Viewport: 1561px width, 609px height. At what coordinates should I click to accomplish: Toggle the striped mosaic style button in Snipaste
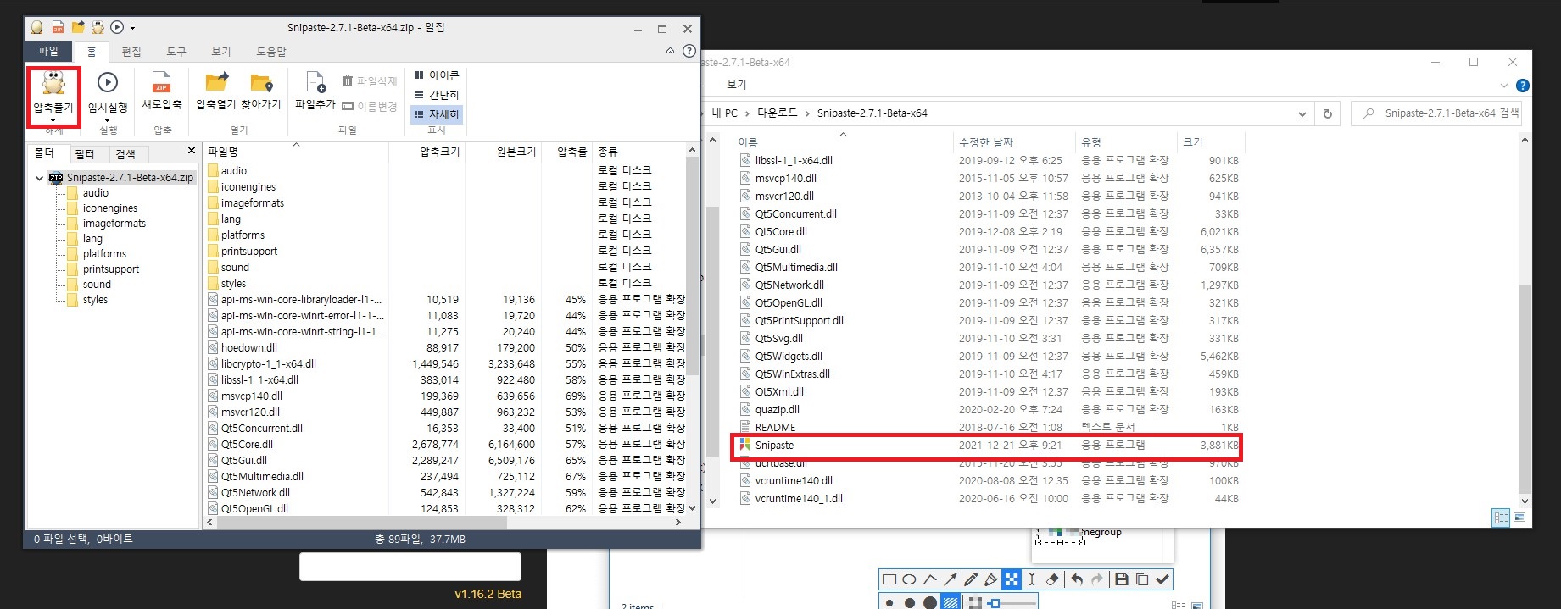pos(951,603)
